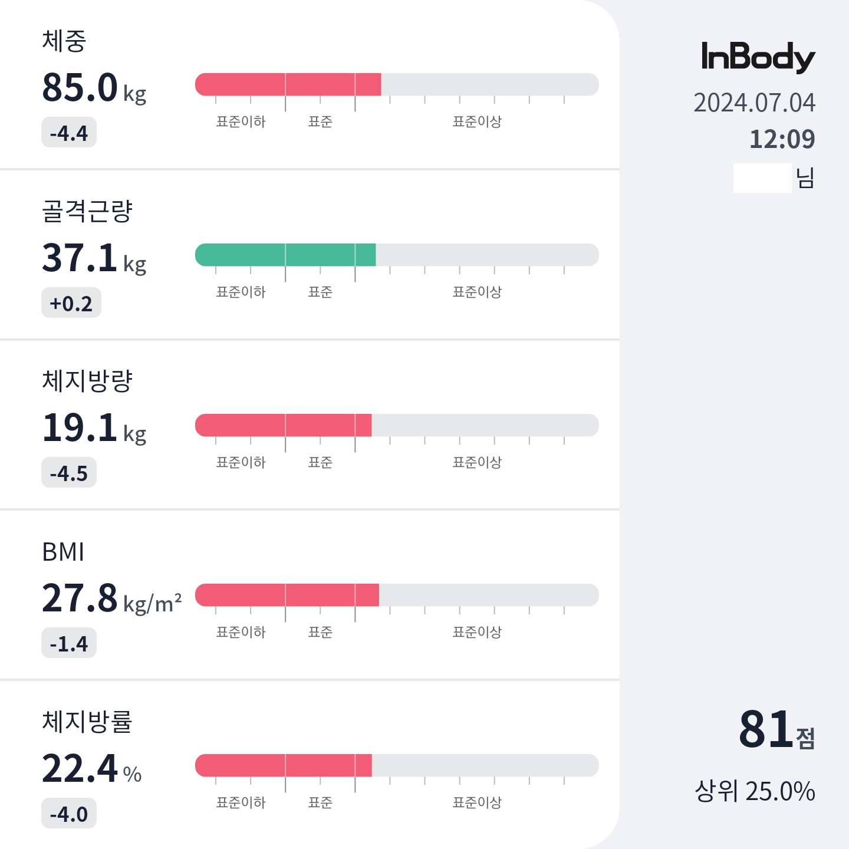
Task: Click the 22.4 % body fat value
Action: 91,769
